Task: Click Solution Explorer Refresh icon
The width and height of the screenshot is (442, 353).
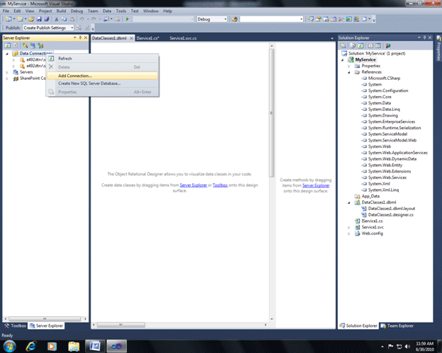Action: (x=361, y=45)
